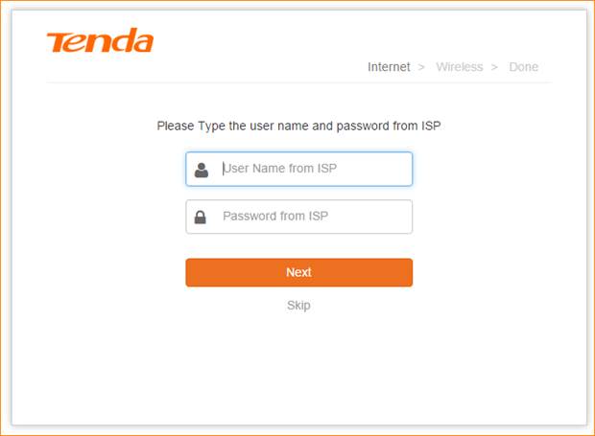Click the arrow between Wireless and Done

[x=495, y=67]
